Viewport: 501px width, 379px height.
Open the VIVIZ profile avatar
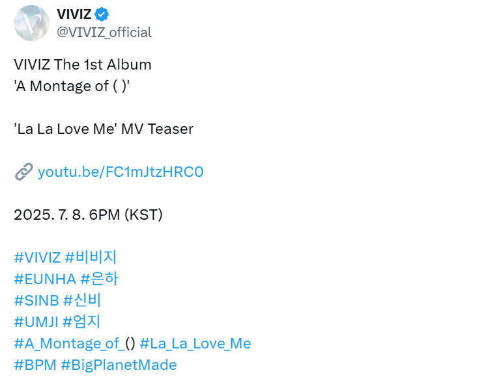31,23
